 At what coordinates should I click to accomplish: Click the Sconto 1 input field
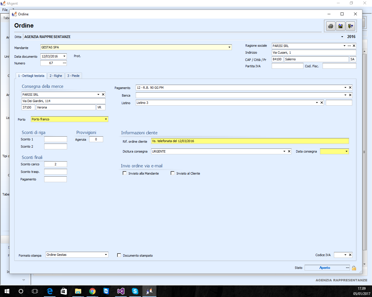(56, 139)
